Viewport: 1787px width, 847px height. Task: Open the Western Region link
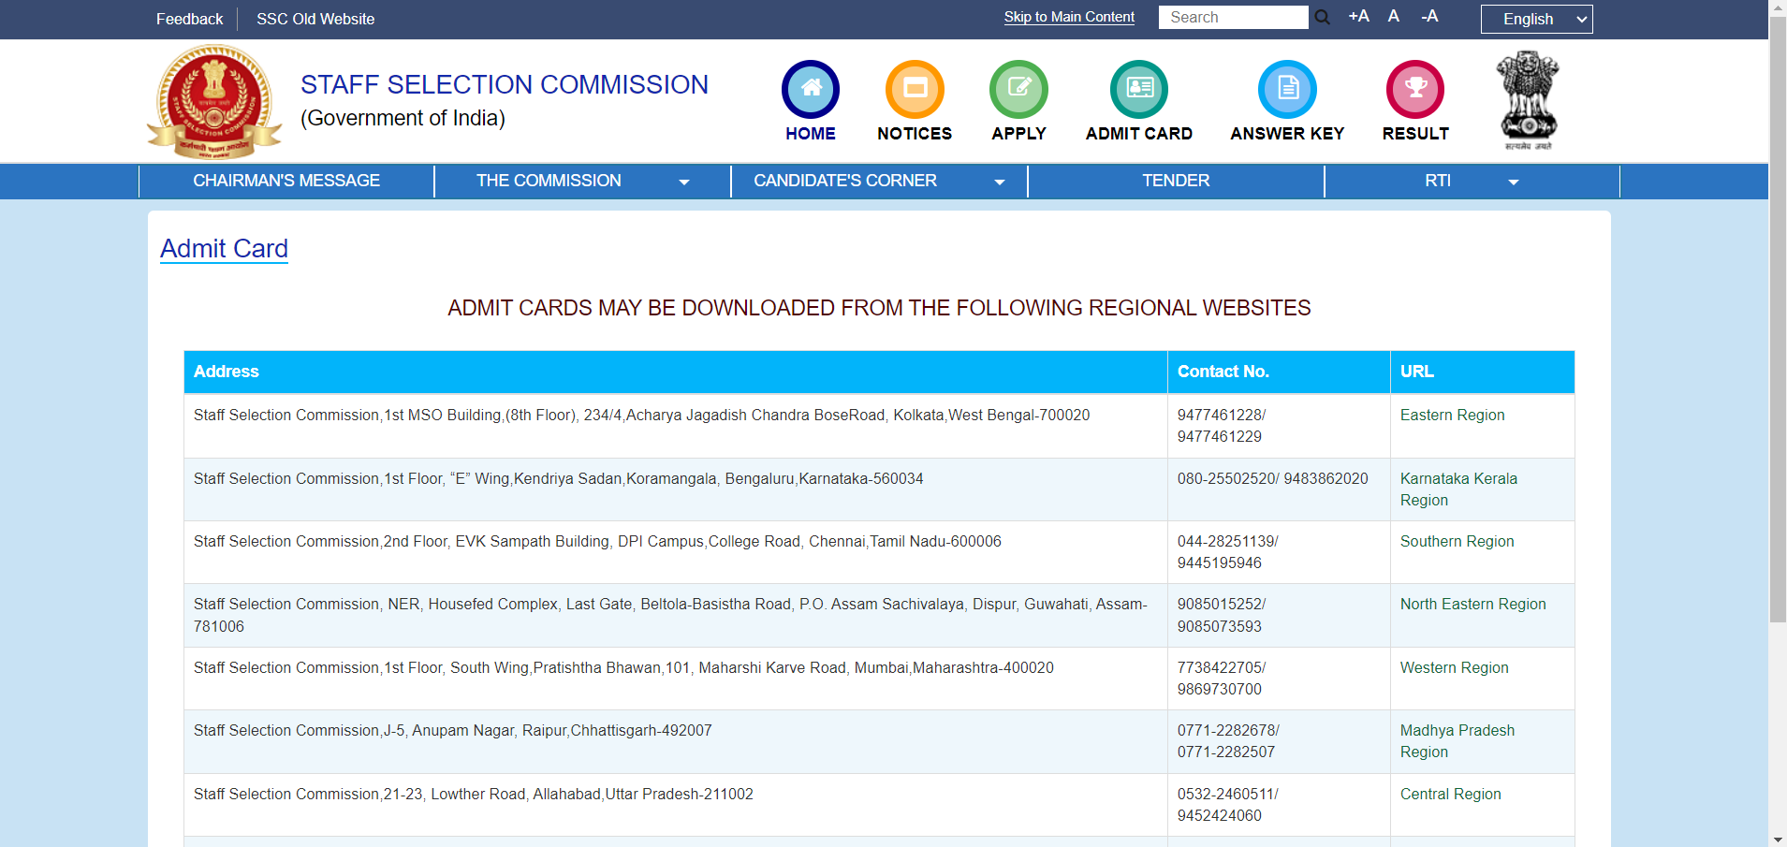(x=1454, y=667)
